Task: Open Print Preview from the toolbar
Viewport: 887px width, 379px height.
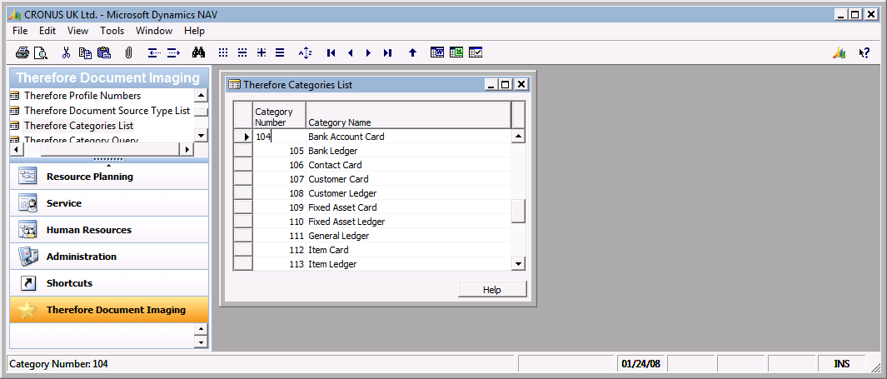Action: [40, 52]
